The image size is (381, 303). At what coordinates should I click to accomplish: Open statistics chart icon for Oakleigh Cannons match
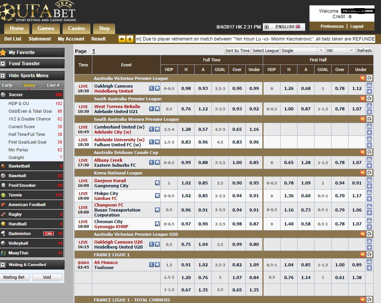(369, 85)
